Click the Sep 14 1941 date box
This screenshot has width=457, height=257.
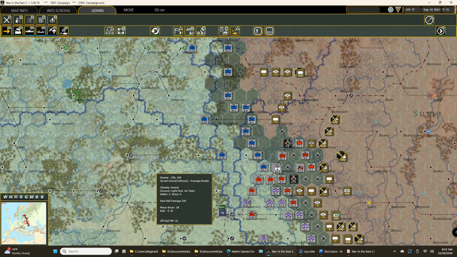[x=432, y=10]
